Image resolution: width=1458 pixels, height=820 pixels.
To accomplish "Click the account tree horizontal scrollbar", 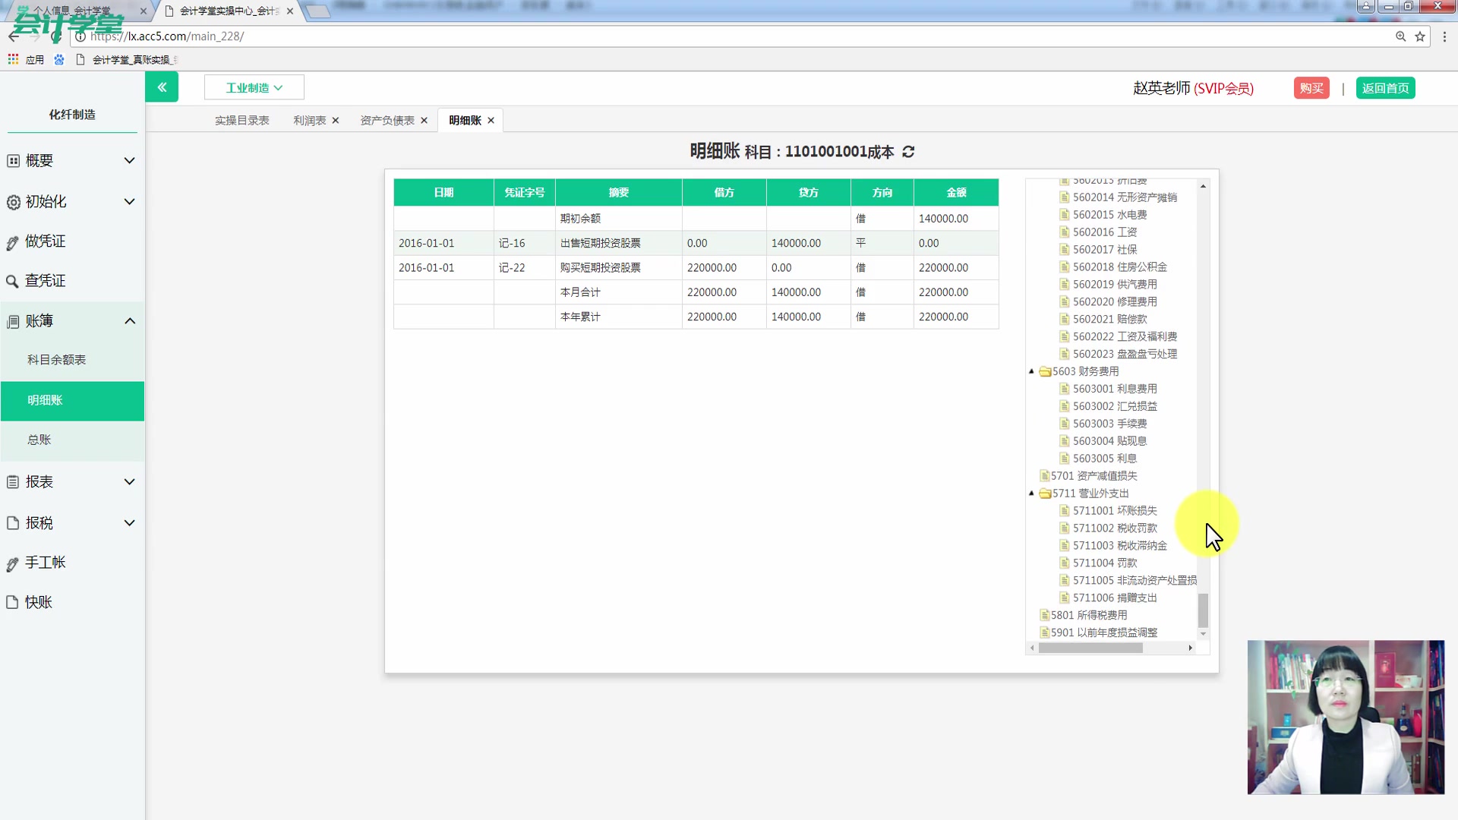I will click(1090, 648).
